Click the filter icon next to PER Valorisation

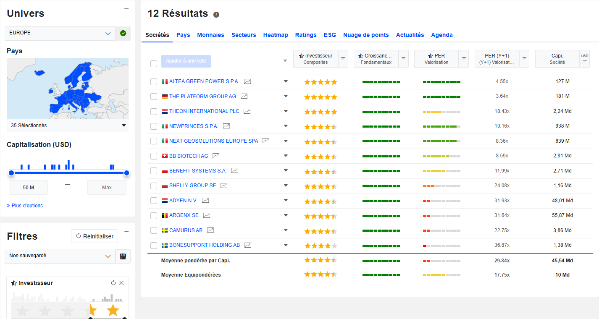464,58
